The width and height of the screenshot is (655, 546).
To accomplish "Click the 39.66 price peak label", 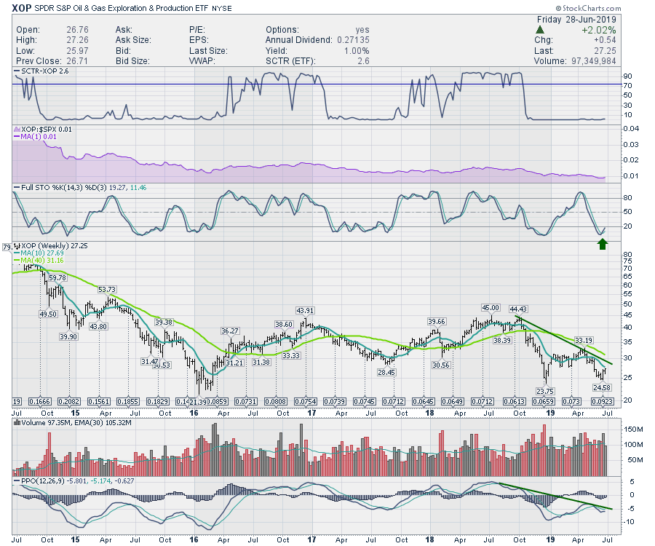I will (437, 321).
